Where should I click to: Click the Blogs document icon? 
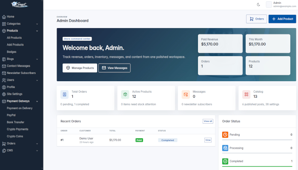[x=4, y=59]
